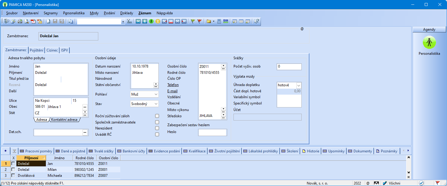The height and width of the screenshot is (186, 447).
Task: Click the copy record toolbar icon
Action: pos(71,21)
